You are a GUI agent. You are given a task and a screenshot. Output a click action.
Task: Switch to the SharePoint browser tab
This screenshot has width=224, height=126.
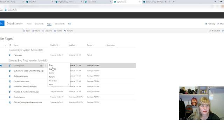coord(40,2)
